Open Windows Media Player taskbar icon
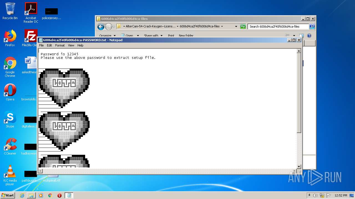Screen dimensions: 355x199 [x=41, y=195]
